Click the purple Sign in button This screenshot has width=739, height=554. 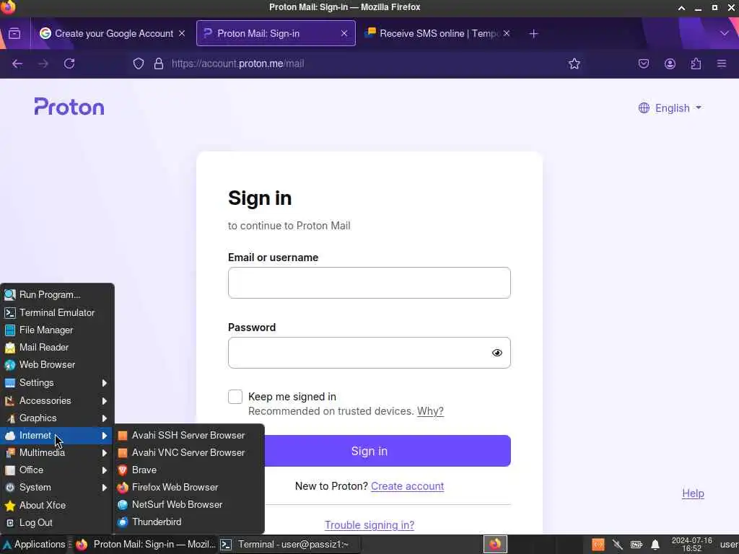(x=369, y=451)
